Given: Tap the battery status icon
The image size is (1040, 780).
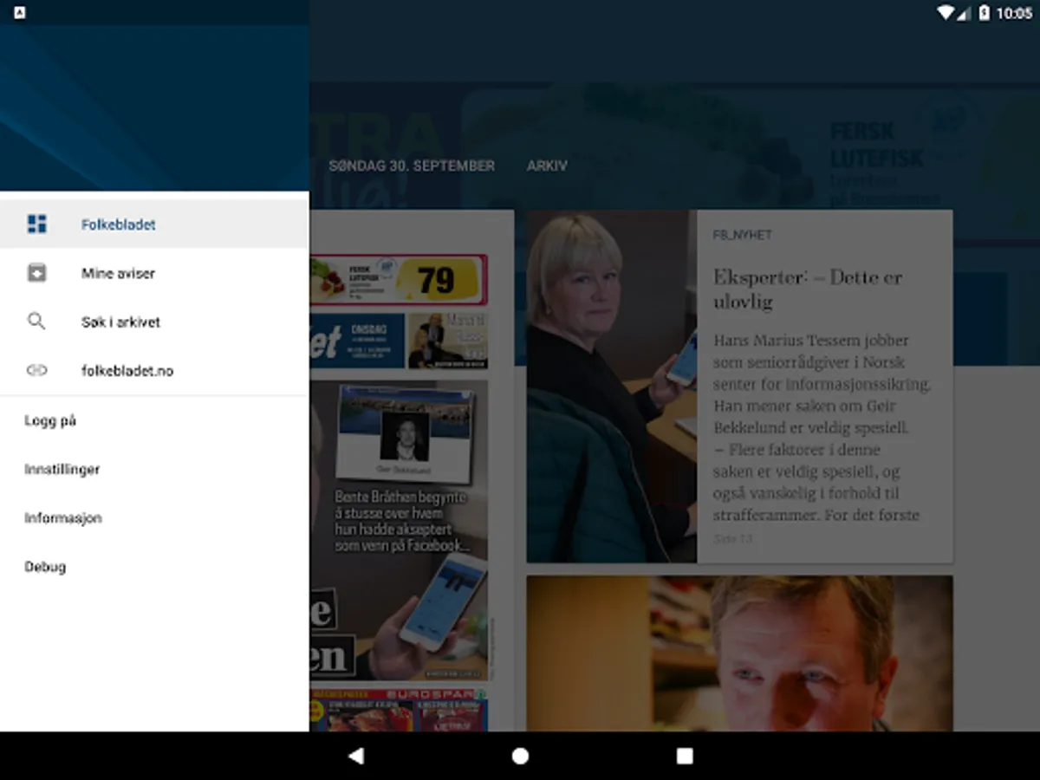Looking at the screenshot, I should pyautogui.click(x=984, y=13).
